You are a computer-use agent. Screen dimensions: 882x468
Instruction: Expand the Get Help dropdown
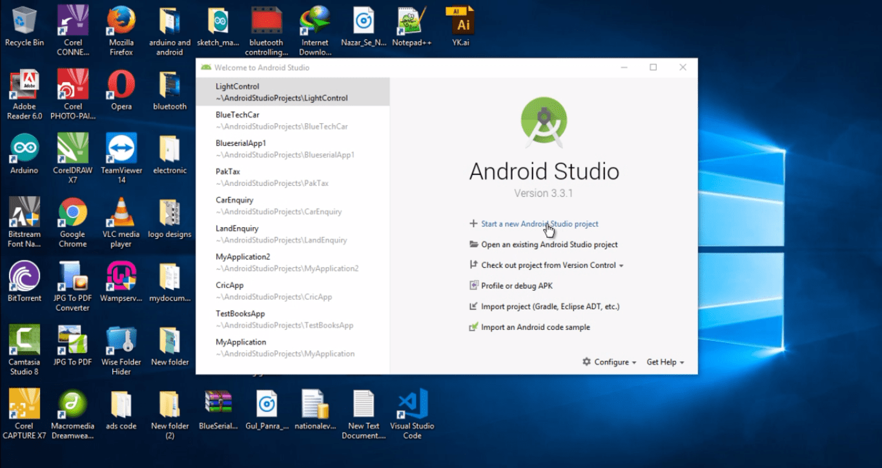664,362
